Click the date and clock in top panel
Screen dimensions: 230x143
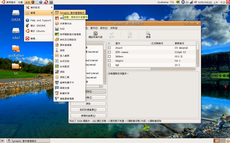pyautogui.click(x=212, y=3)
